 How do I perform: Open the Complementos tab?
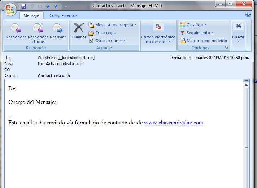[x=63, y=15]
